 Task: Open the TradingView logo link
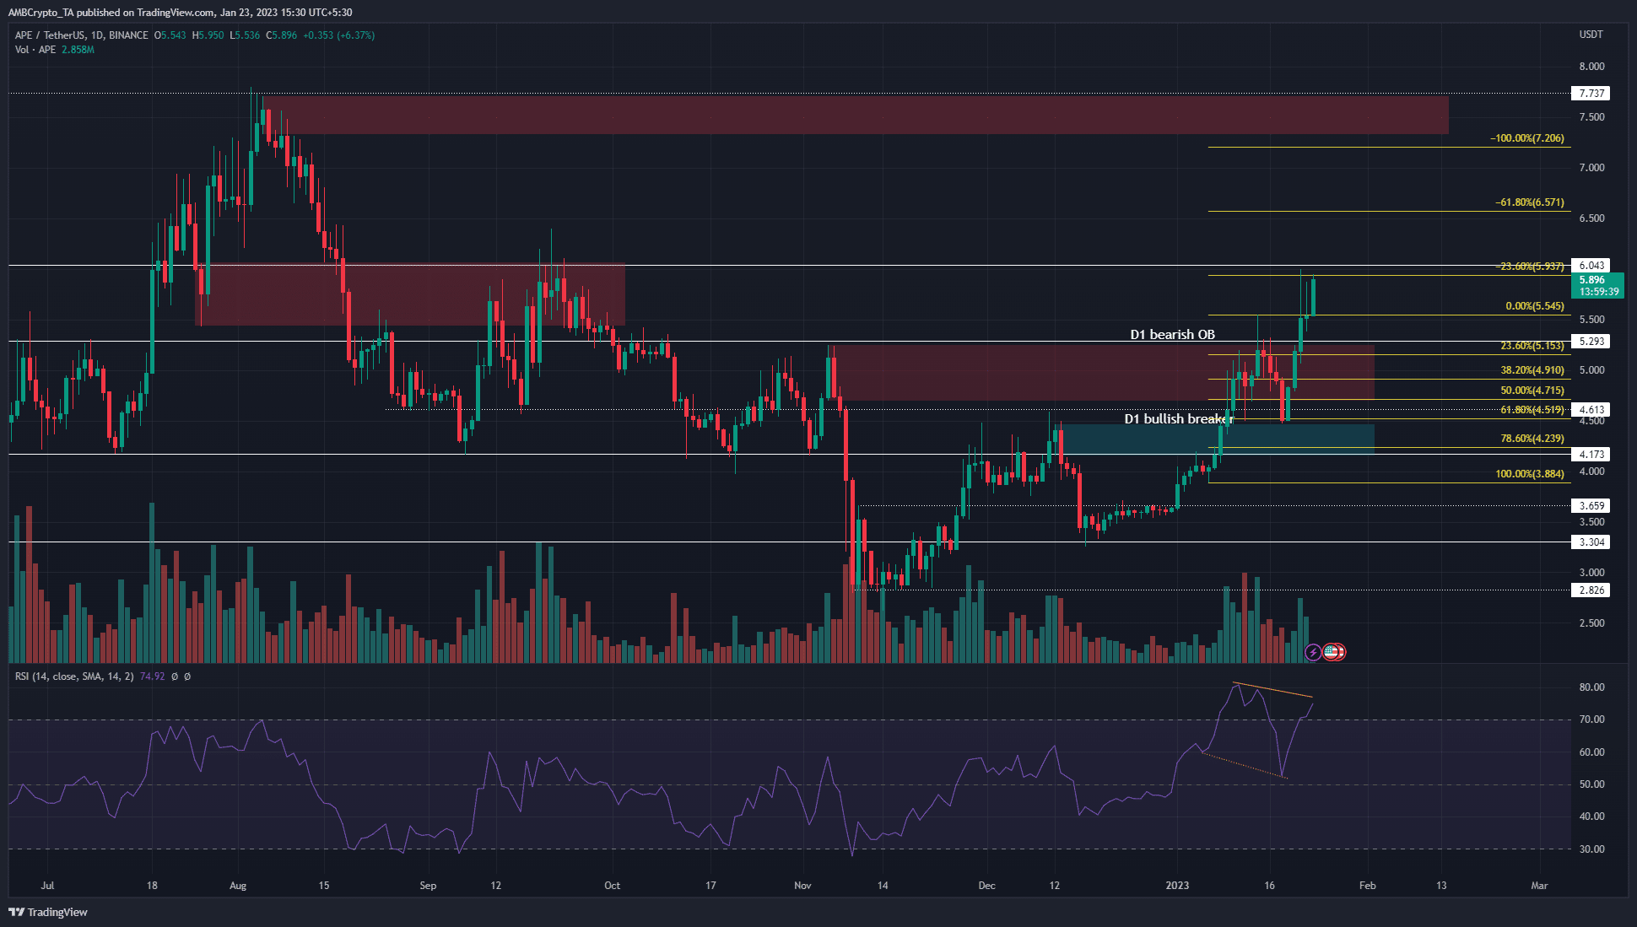click(48, 912)
